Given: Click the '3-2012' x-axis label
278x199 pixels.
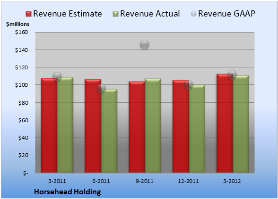Looking at the screenshot, I should click(x=232, y=181).
